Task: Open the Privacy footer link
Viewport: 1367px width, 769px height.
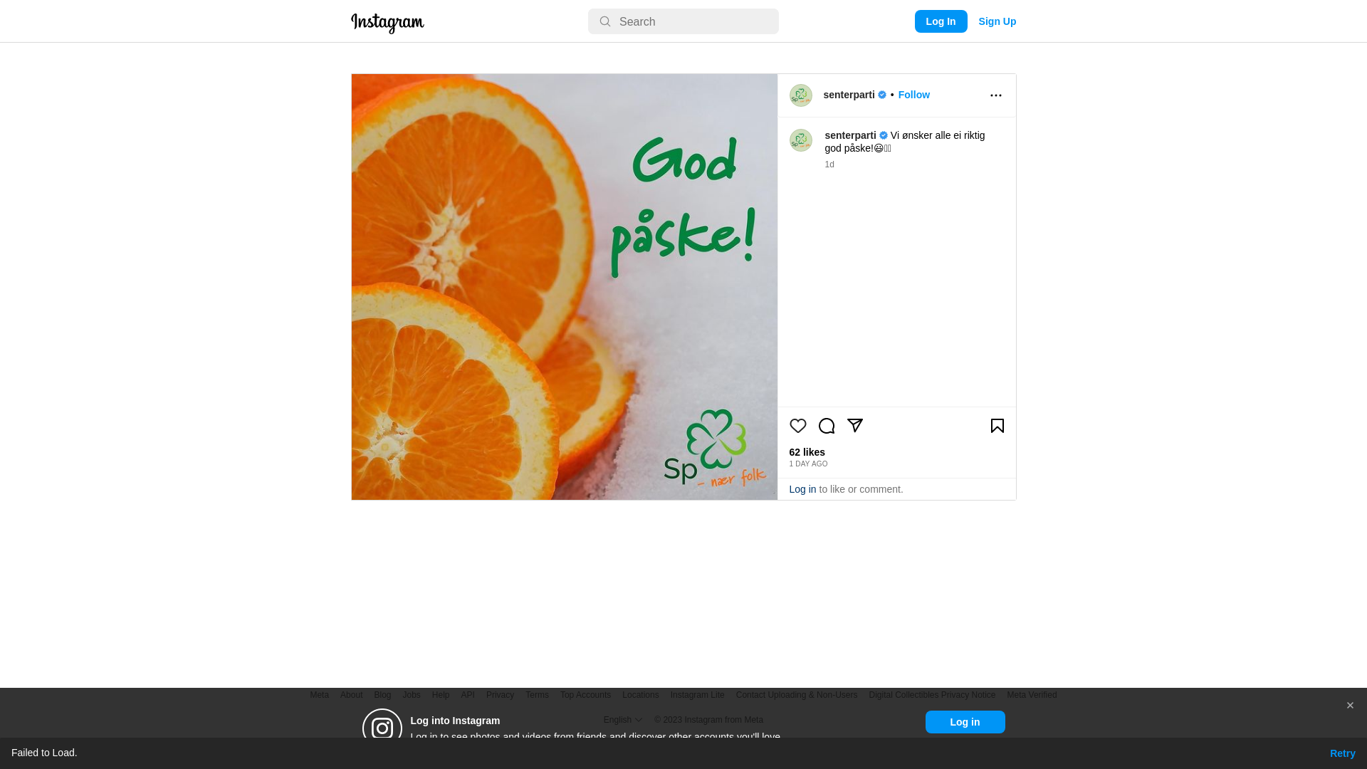Action: click(500, 695)
